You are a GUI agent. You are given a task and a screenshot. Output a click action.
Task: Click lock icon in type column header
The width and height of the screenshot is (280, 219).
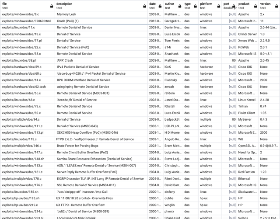[x=195, y=6]
